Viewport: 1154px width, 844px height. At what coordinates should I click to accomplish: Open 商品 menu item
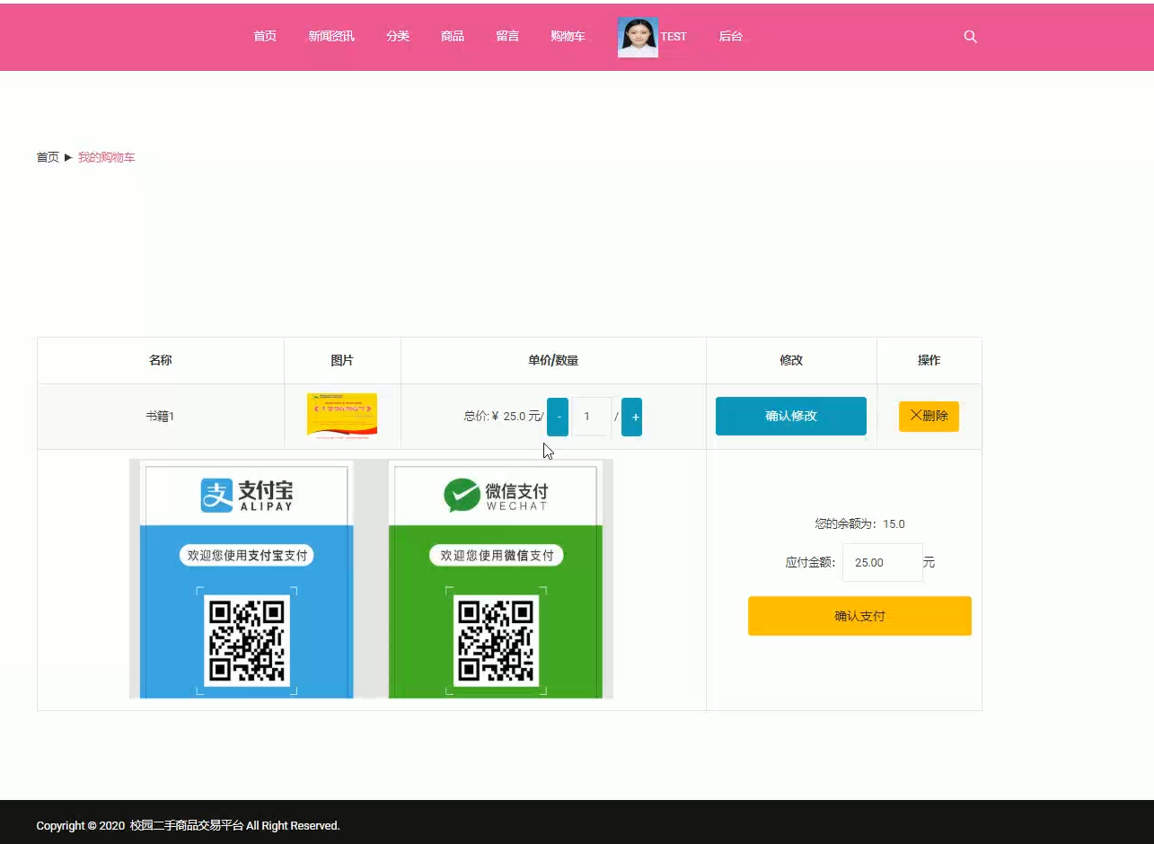click(x=453, y=37)
